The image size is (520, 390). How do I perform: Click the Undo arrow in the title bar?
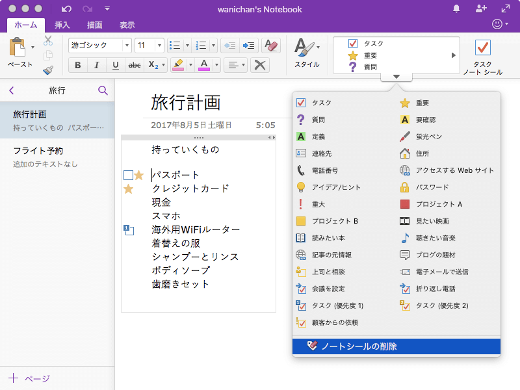tap(66, 9)
